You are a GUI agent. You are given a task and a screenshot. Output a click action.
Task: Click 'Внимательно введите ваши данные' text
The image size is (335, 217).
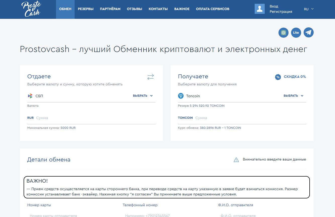pyautogui.click(x=274, y=159)
